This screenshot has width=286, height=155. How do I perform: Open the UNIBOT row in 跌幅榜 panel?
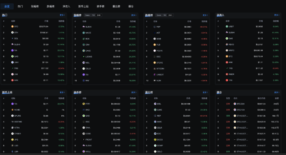(177, 75)
